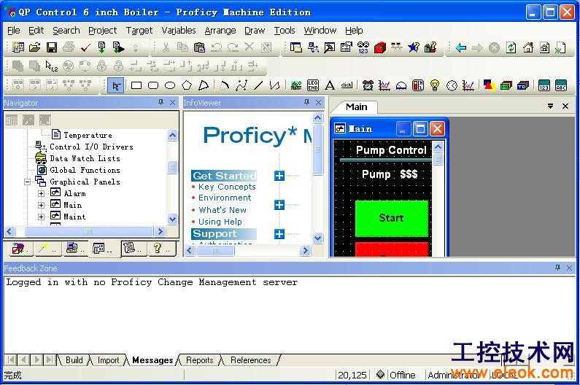Click InfoViewer scroll down arrow
Screen dimensions: 580x385
317,238
